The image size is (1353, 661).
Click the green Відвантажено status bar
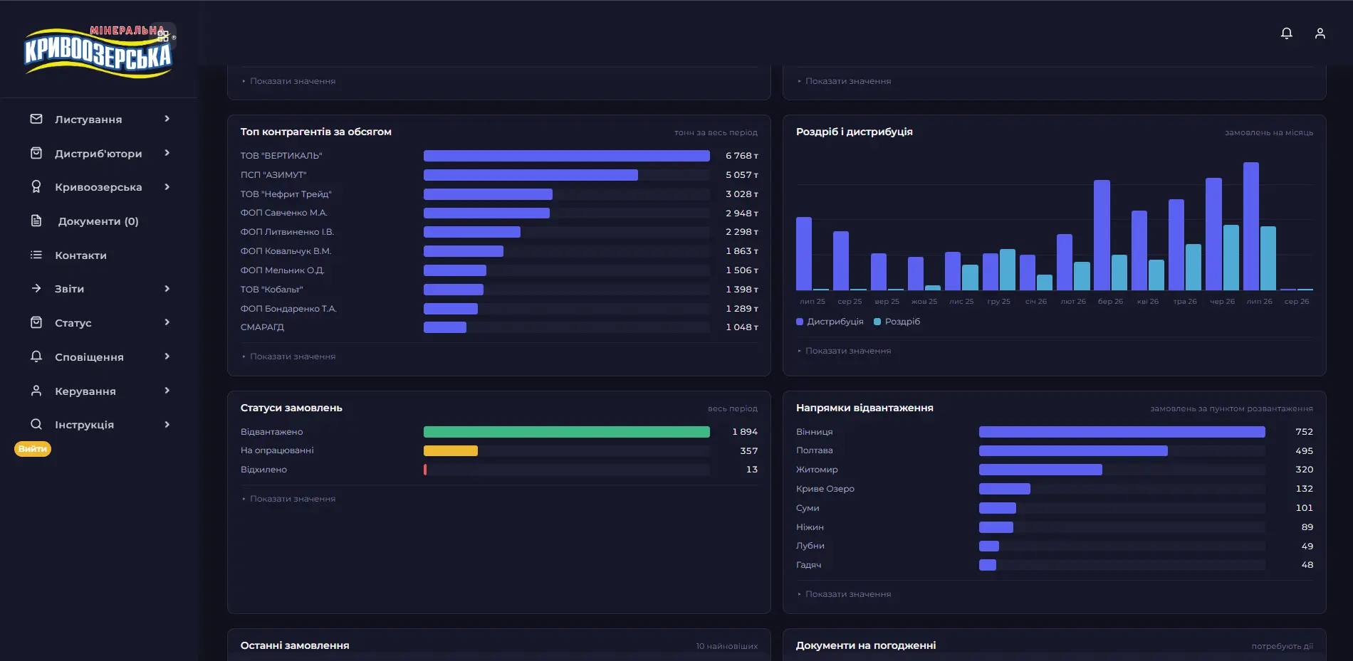click(567, 432)
